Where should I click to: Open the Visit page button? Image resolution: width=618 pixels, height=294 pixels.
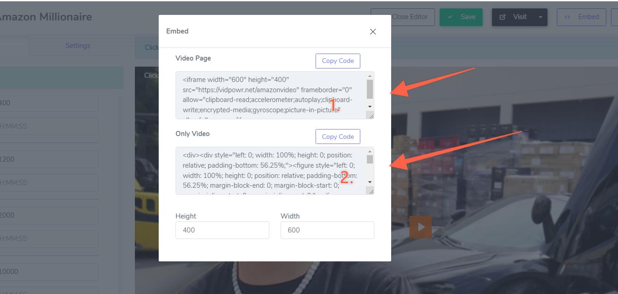(x=513, y=17)
